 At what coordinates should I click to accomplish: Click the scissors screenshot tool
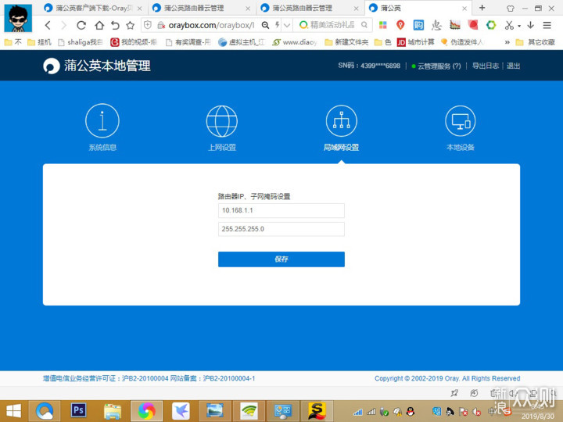coord(509,25)
